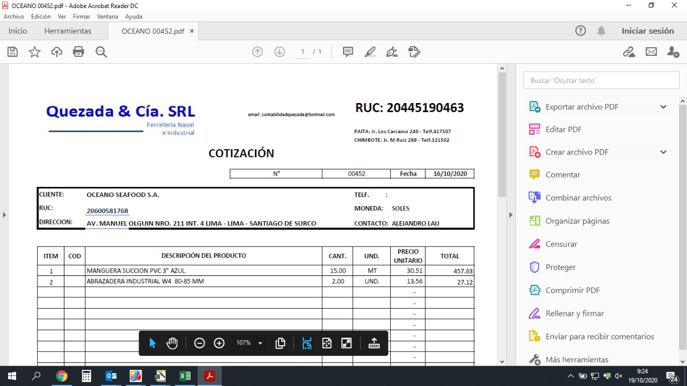Click the Save file icon
This screenshot has height=386, width=687.
coord(13,52)
